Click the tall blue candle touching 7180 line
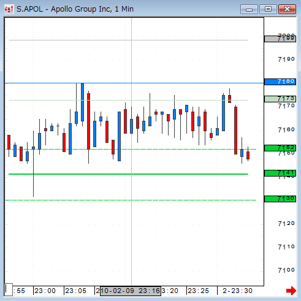The height and width of the screenshot is (301, 301). pos(82,102)
